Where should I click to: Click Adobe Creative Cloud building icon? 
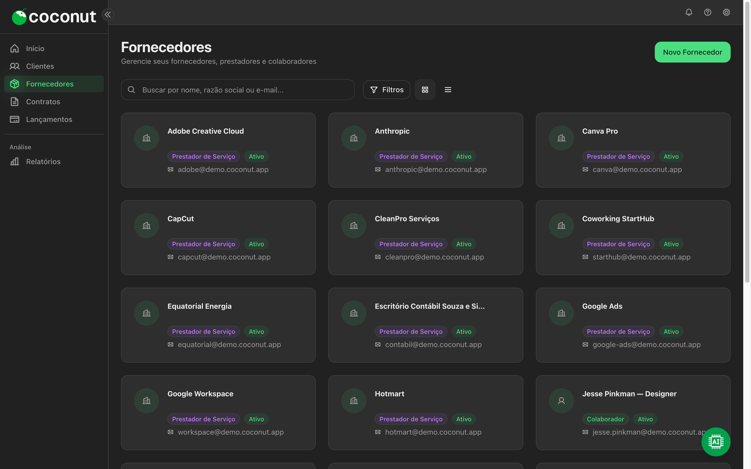(x=146, y=138)
